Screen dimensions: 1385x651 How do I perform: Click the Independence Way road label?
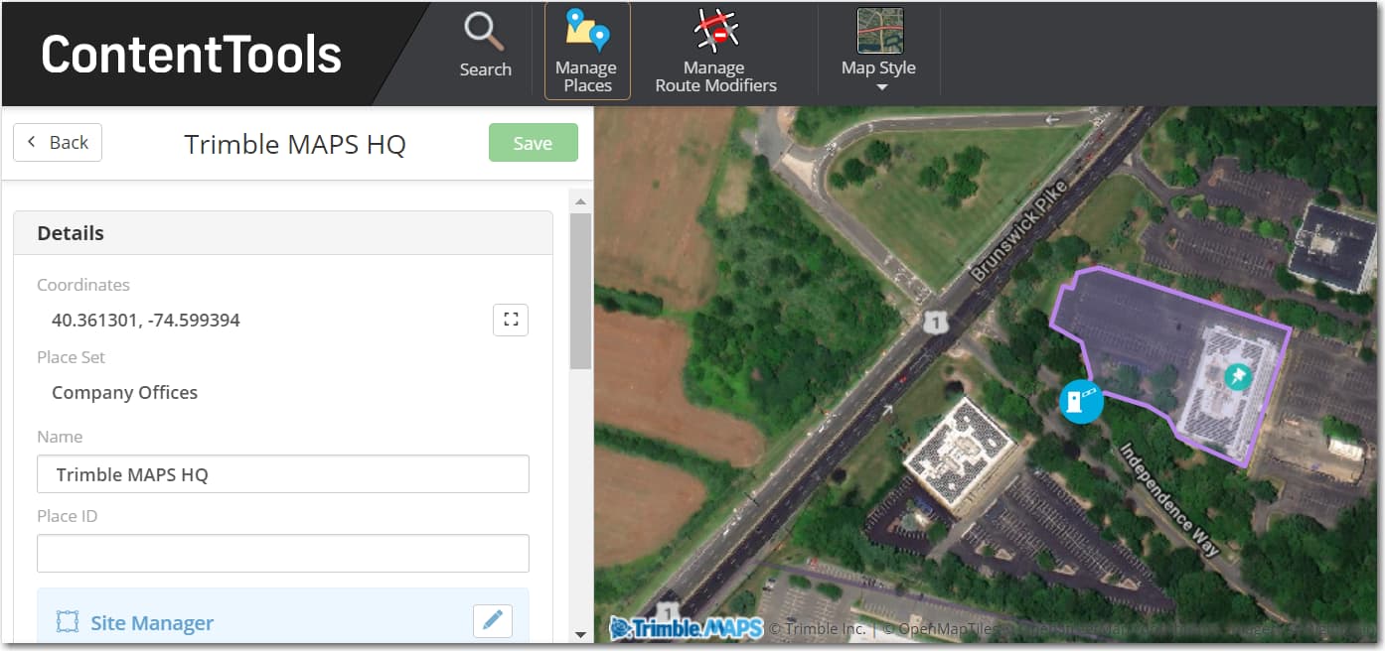coord(1169,498)
